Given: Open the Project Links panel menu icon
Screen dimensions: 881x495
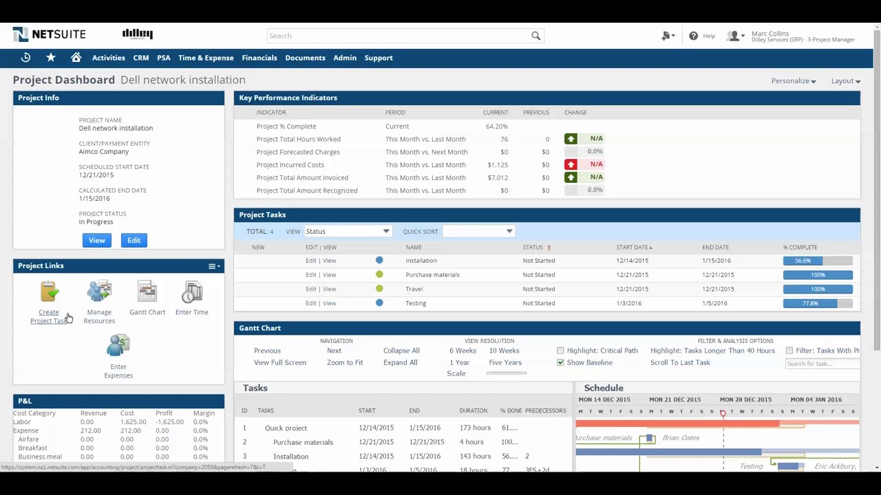Looking at the screenshot, I should tap(214, 266).
